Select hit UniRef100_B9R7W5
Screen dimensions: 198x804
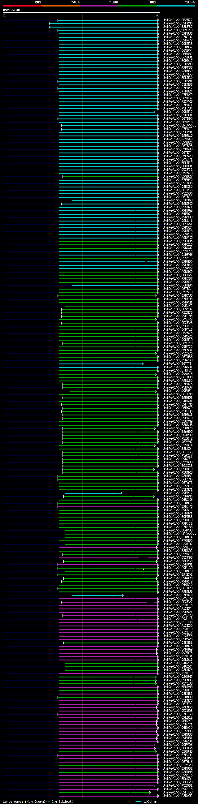[x=177, y=295]
